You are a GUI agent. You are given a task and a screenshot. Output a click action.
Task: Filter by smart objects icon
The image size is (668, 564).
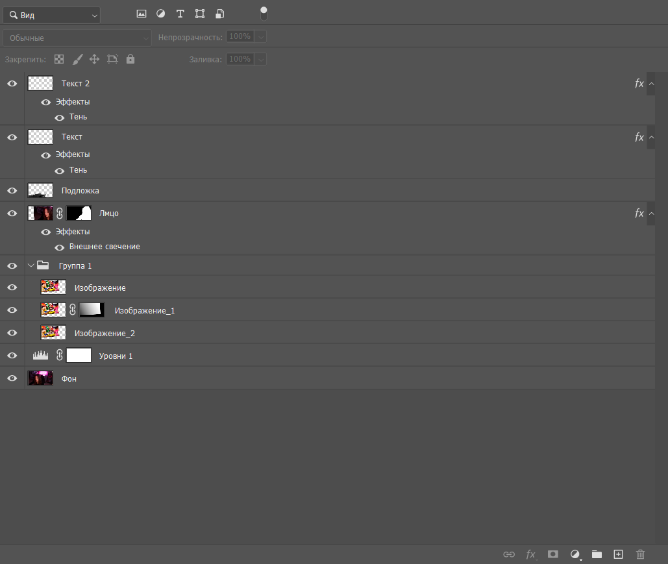coord(220,14)
